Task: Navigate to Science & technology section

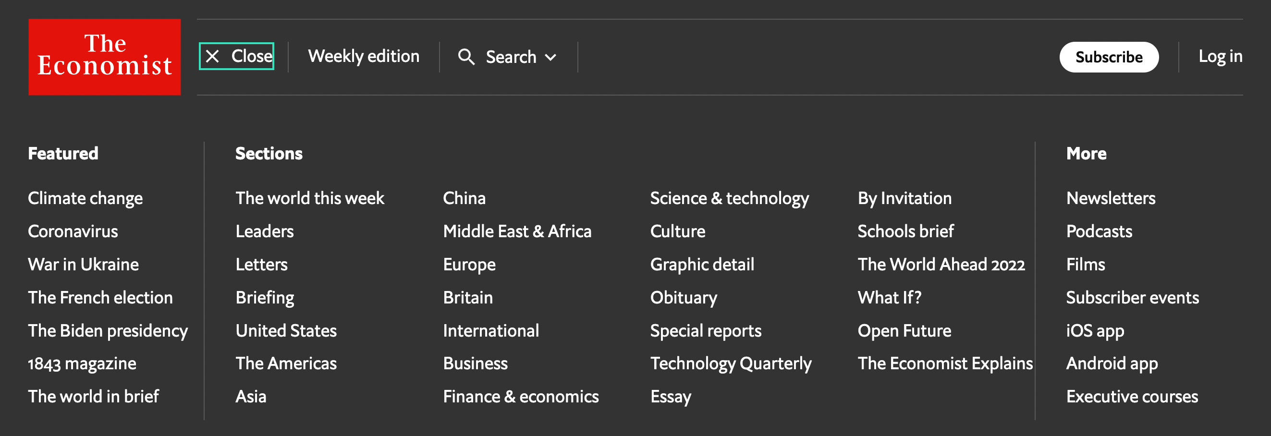Action: click(729, 198)
